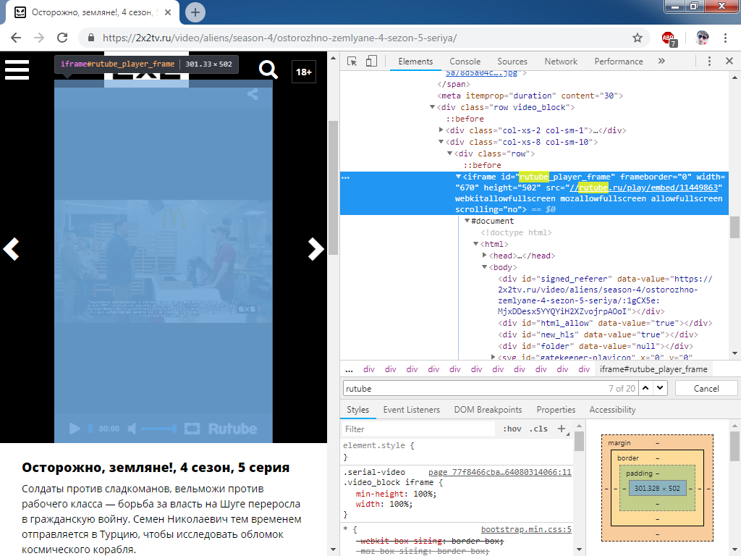741x556 pixels.
Task: Open the DevTools three-dot customize menu
Action: click(709, 62)
